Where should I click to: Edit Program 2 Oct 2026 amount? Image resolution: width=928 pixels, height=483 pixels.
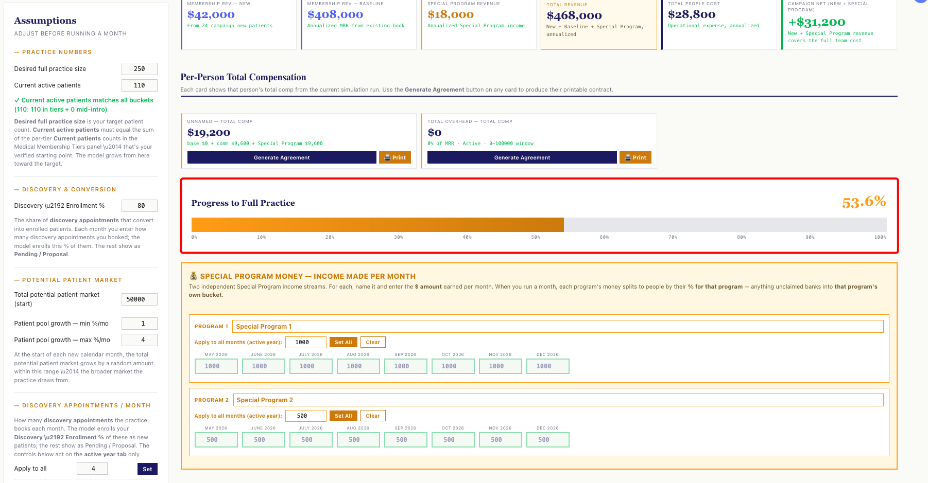pos(453,440)
